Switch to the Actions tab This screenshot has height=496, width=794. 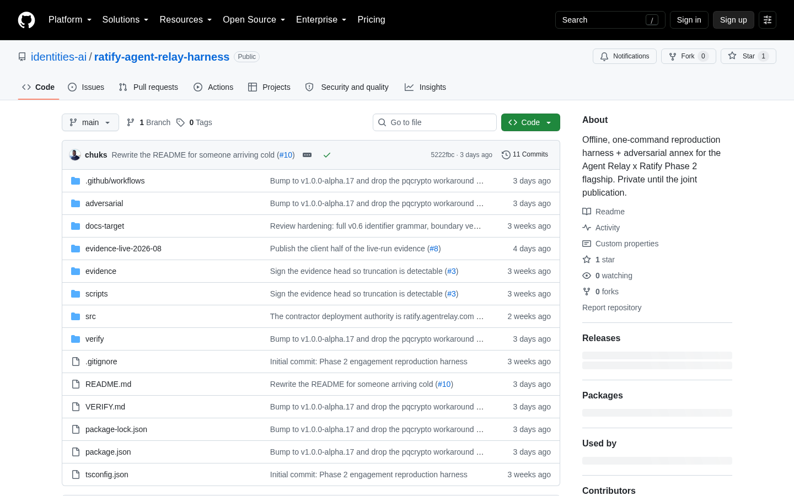pos(213,87)
